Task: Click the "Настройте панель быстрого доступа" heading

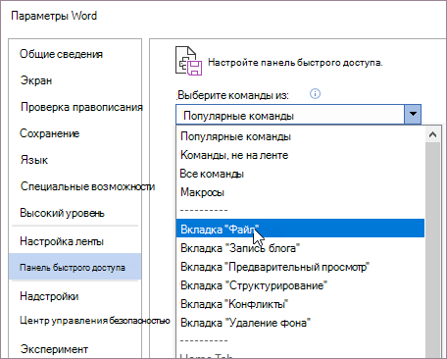Action: click(x=295, y=62)
